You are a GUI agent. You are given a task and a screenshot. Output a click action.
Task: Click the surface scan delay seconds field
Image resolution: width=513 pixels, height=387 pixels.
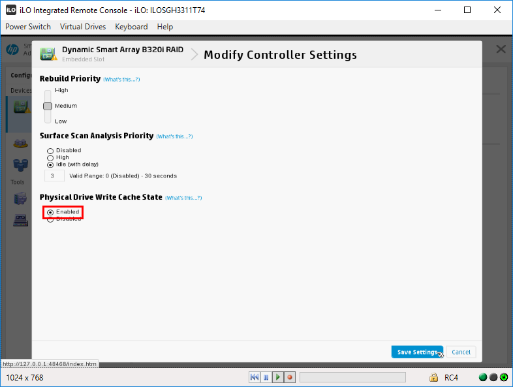coord(54,176)
